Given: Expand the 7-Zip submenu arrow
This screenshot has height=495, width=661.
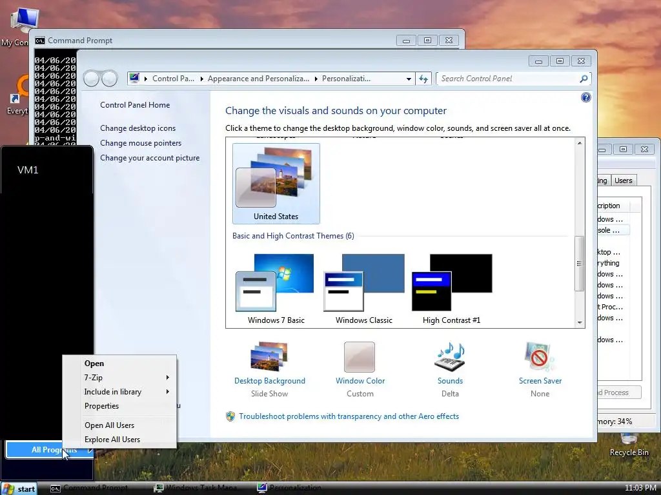Looking at the screenshot, I should click(x=168, y=378).
